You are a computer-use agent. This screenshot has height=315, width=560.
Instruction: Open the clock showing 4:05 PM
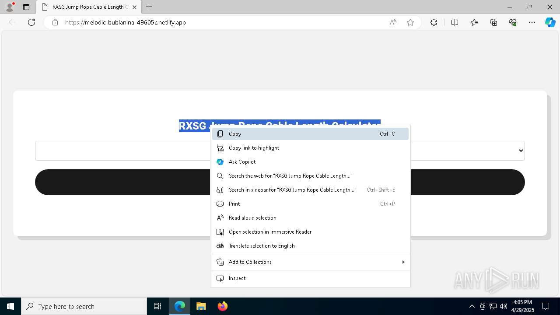point(522,306)
